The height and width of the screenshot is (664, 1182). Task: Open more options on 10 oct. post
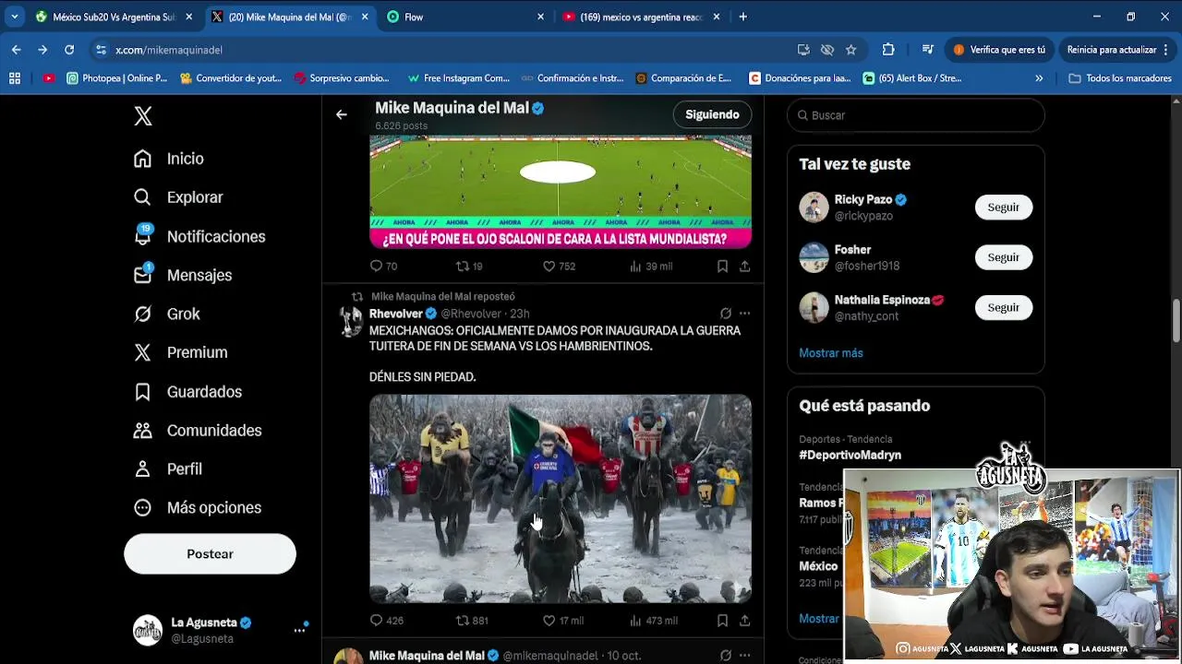(744, 656)
